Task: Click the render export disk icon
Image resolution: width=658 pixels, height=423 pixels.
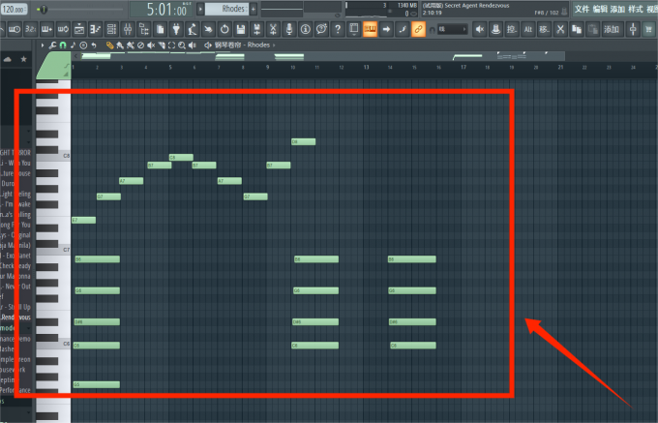Action: 256,29
